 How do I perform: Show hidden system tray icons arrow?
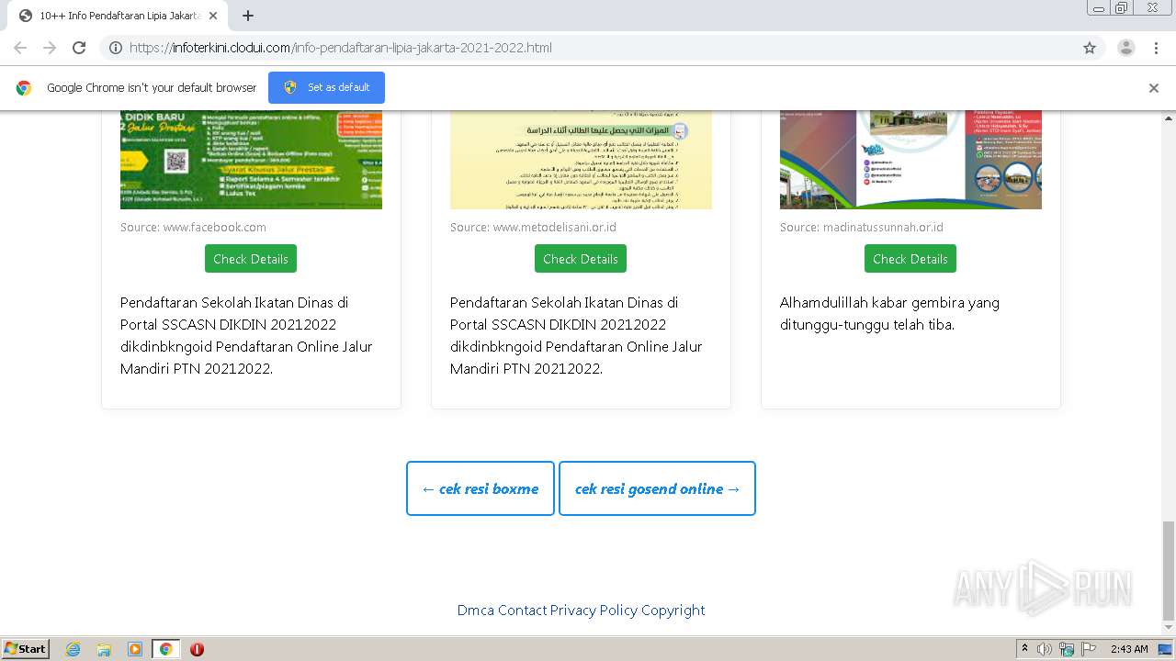coord(1025,649)
